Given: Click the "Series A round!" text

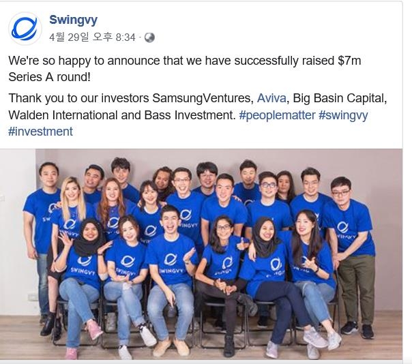Looking at the screenshot, I should pyautogui.click(x=49, y=77).
